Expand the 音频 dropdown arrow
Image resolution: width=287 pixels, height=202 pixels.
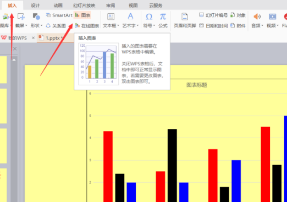click(262, 25)
